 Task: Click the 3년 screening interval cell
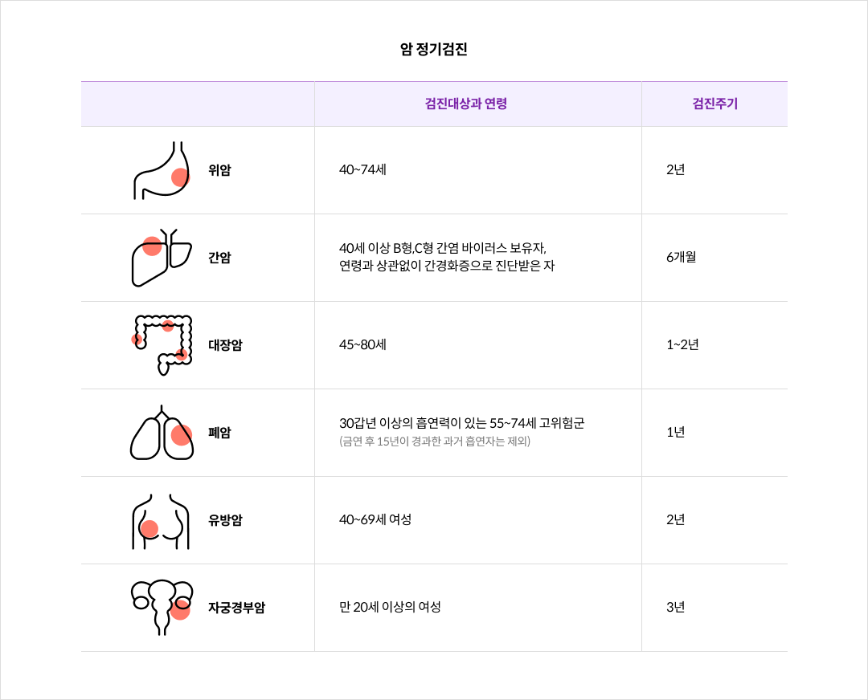pyautogui.click(x=675, y=608)
